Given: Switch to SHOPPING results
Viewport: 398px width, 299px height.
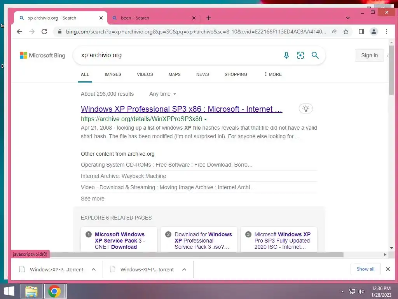Looking at the screenshot, I should tap(236, 74).
